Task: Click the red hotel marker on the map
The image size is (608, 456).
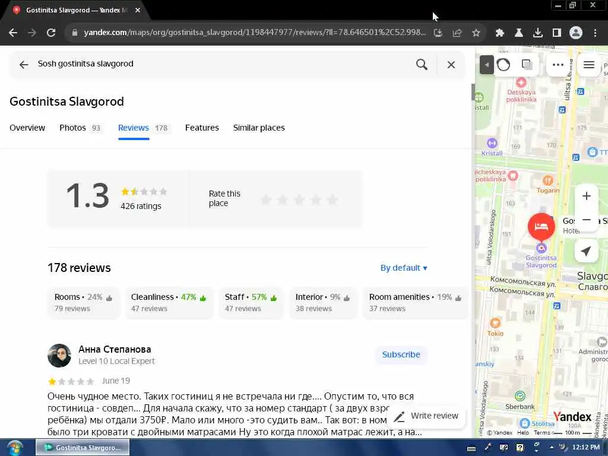Action: pos(541,227)
